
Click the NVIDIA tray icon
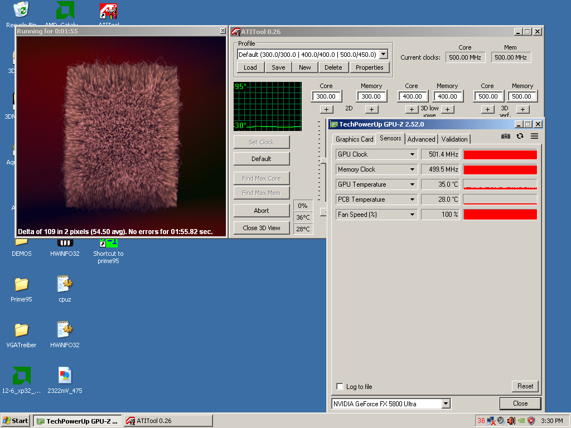(x=521, y=421)
